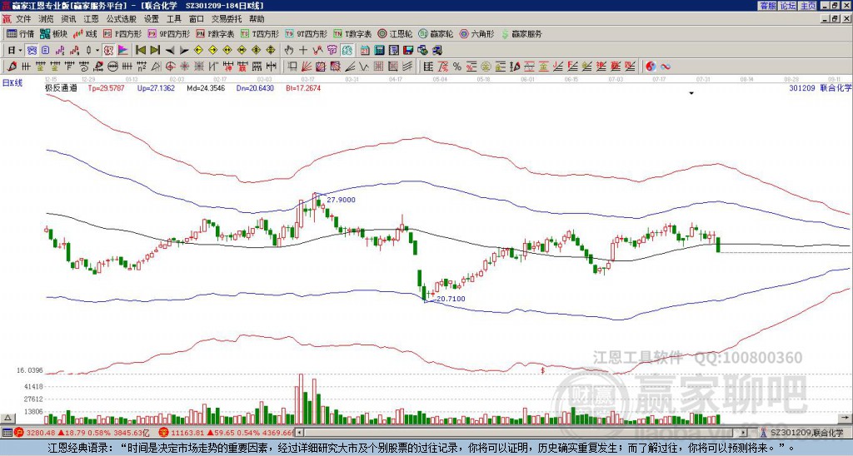This screenshot has width=853, height=456.
Task: Select the red pencil drawing tool
Action: click(x=12, y=67)
